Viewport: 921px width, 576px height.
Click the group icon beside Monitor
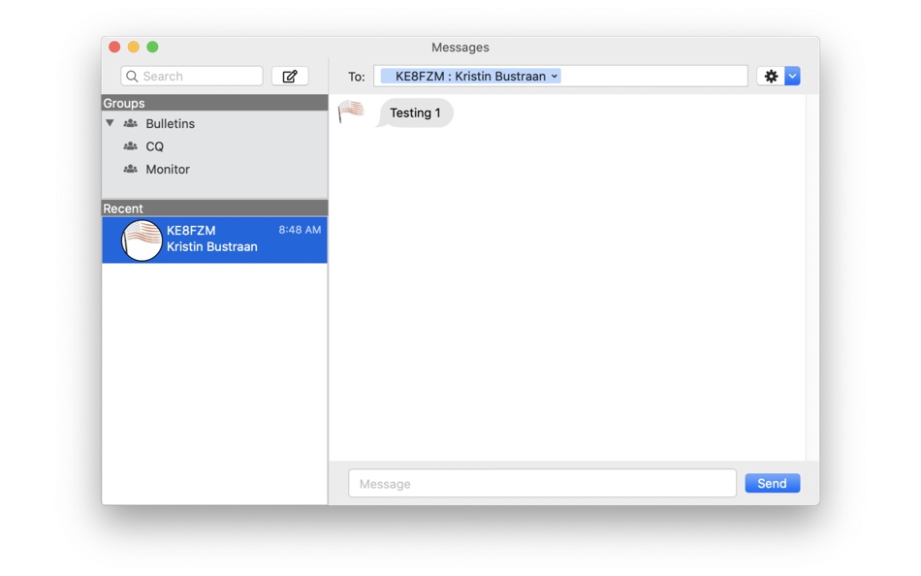click(131, 169)
